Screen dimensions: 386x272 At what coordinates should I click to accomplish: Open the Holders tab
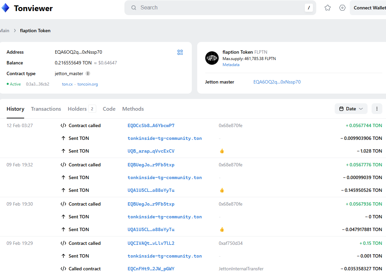pos(77,109)
